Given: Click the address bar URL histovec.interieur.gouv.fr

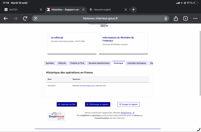Looking at the screenshot, I should [x=100, y=18].
